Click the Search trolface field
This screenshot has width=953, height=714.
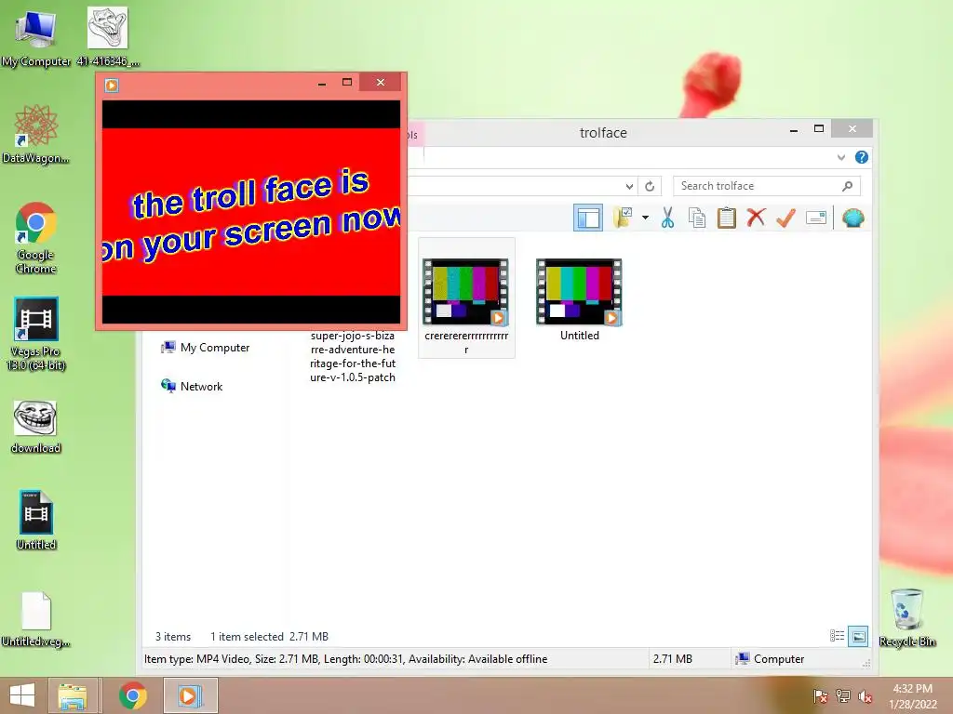click(x=767, y=186)
